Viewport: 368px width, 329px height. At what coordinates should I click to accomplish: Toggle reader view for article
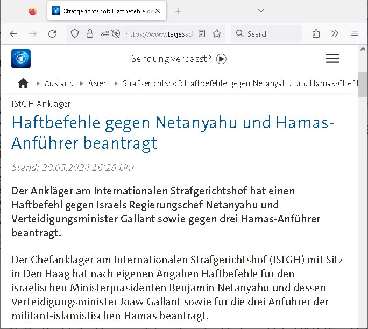tap(202, 33)
